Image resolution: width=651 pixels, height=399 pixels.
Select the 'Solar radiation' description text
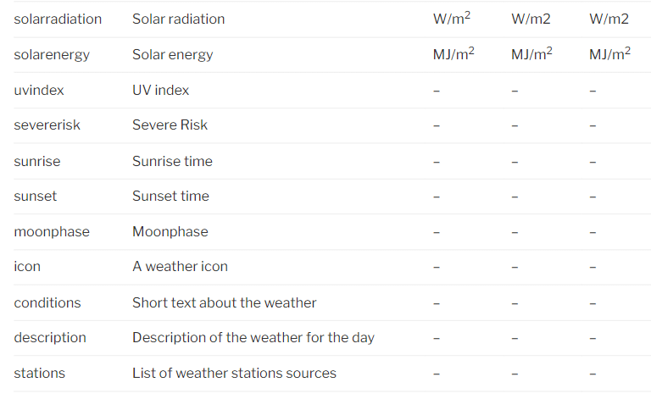pos(178,19)
